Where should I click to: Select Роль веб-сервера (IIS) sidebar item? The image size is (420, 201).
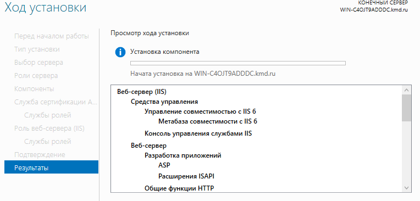click(x=49, y=129)
